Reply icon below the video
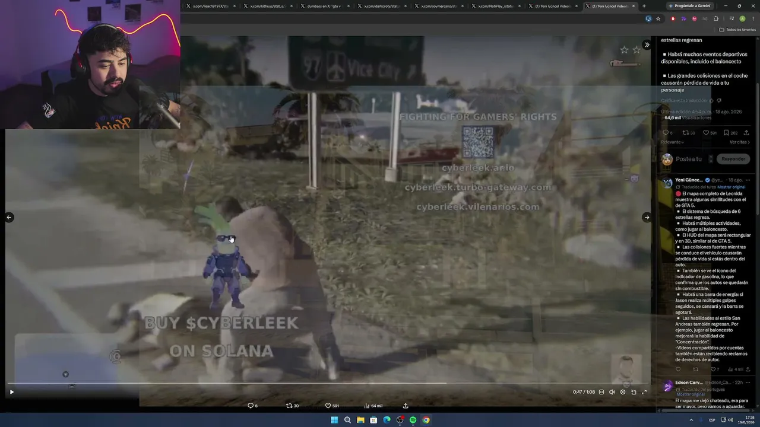760x427 pixels. click(x=250, y=406)
